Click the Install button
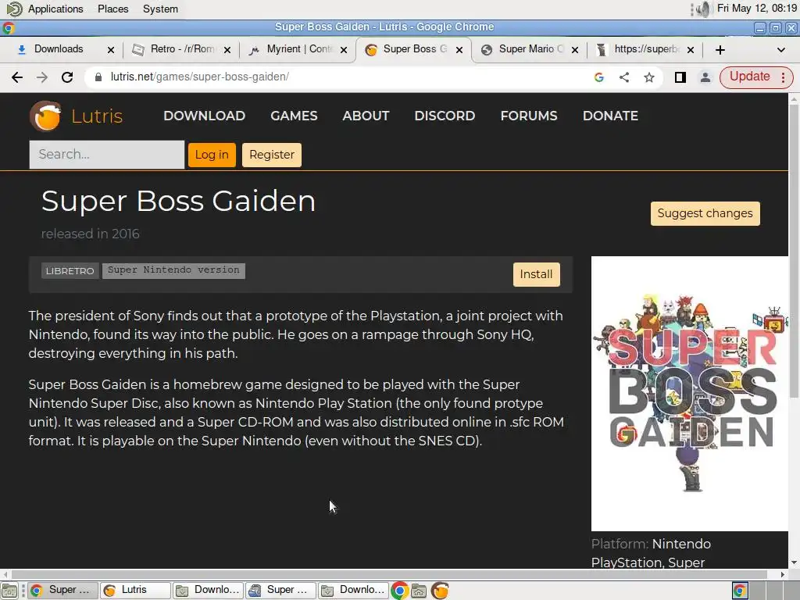Image resolution: width=800 pixels, height=600 pixels. click(536, 274)
